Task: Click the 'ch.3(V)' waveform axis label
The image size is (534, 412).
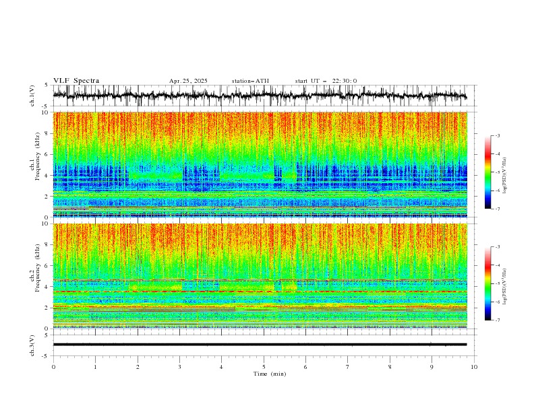Action: [32, 345]
